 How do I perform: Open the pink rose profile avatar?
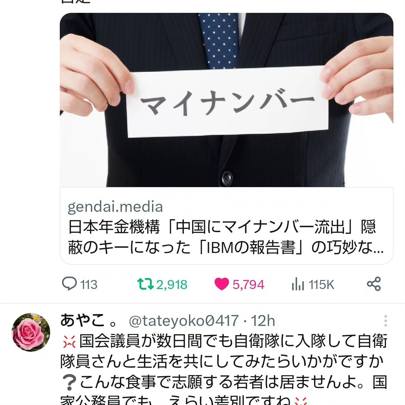click(x=31, y=332)
